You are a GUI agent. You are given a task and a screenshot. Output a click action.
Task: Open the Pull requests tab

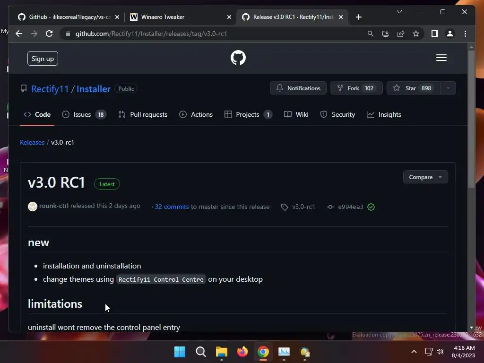143,114
